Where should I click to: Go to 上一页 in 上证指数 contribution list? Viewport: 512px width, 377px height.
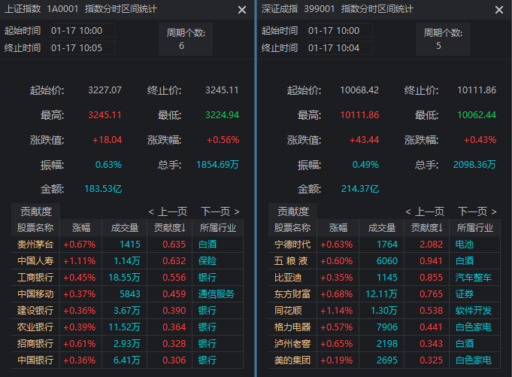[x=168, y=211]
